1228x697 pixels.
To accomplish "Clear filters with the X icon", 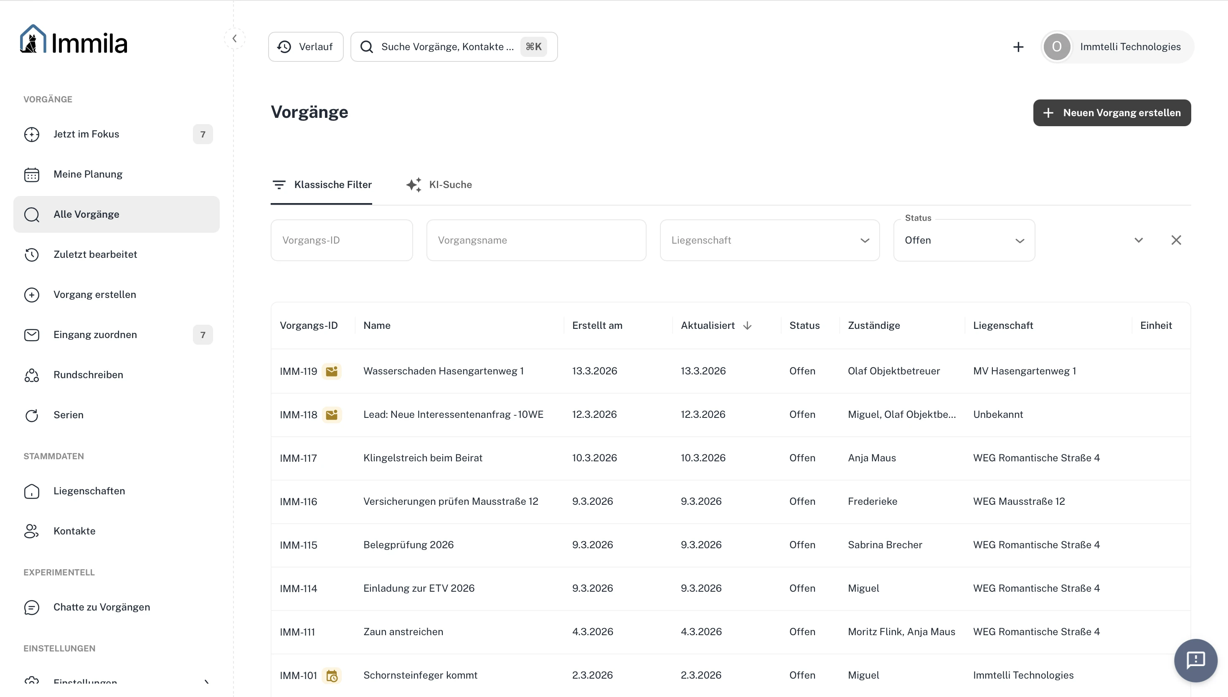I will 1176,240.
